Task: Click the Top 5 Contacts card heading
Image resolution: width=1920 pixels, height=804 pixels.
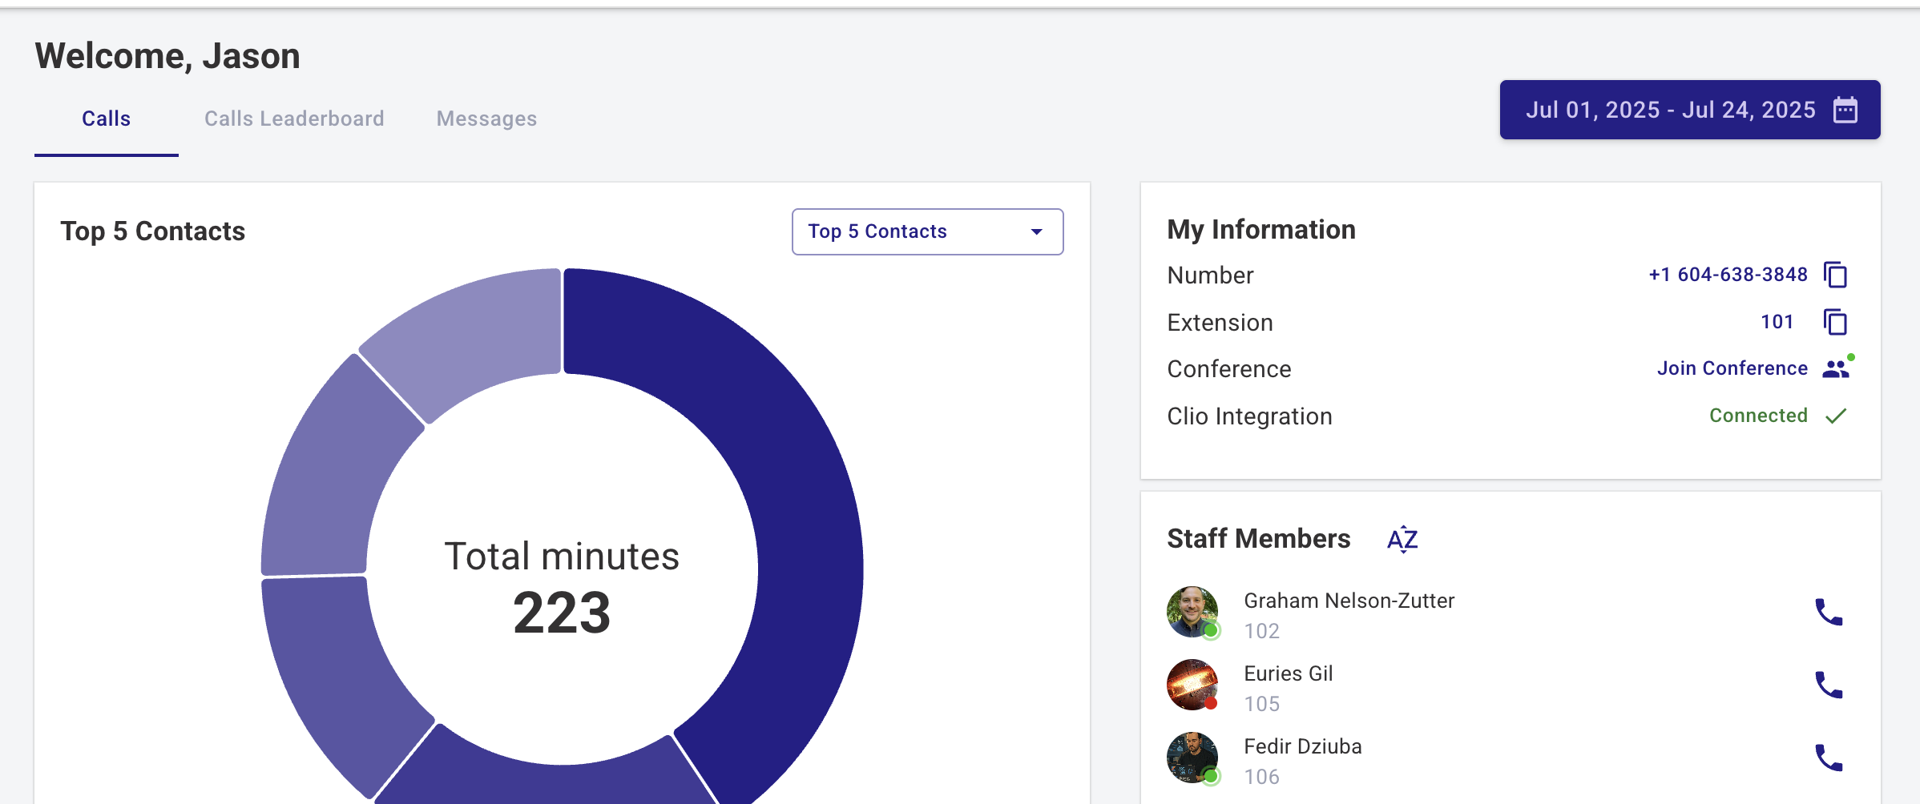Action: [153, 231]
